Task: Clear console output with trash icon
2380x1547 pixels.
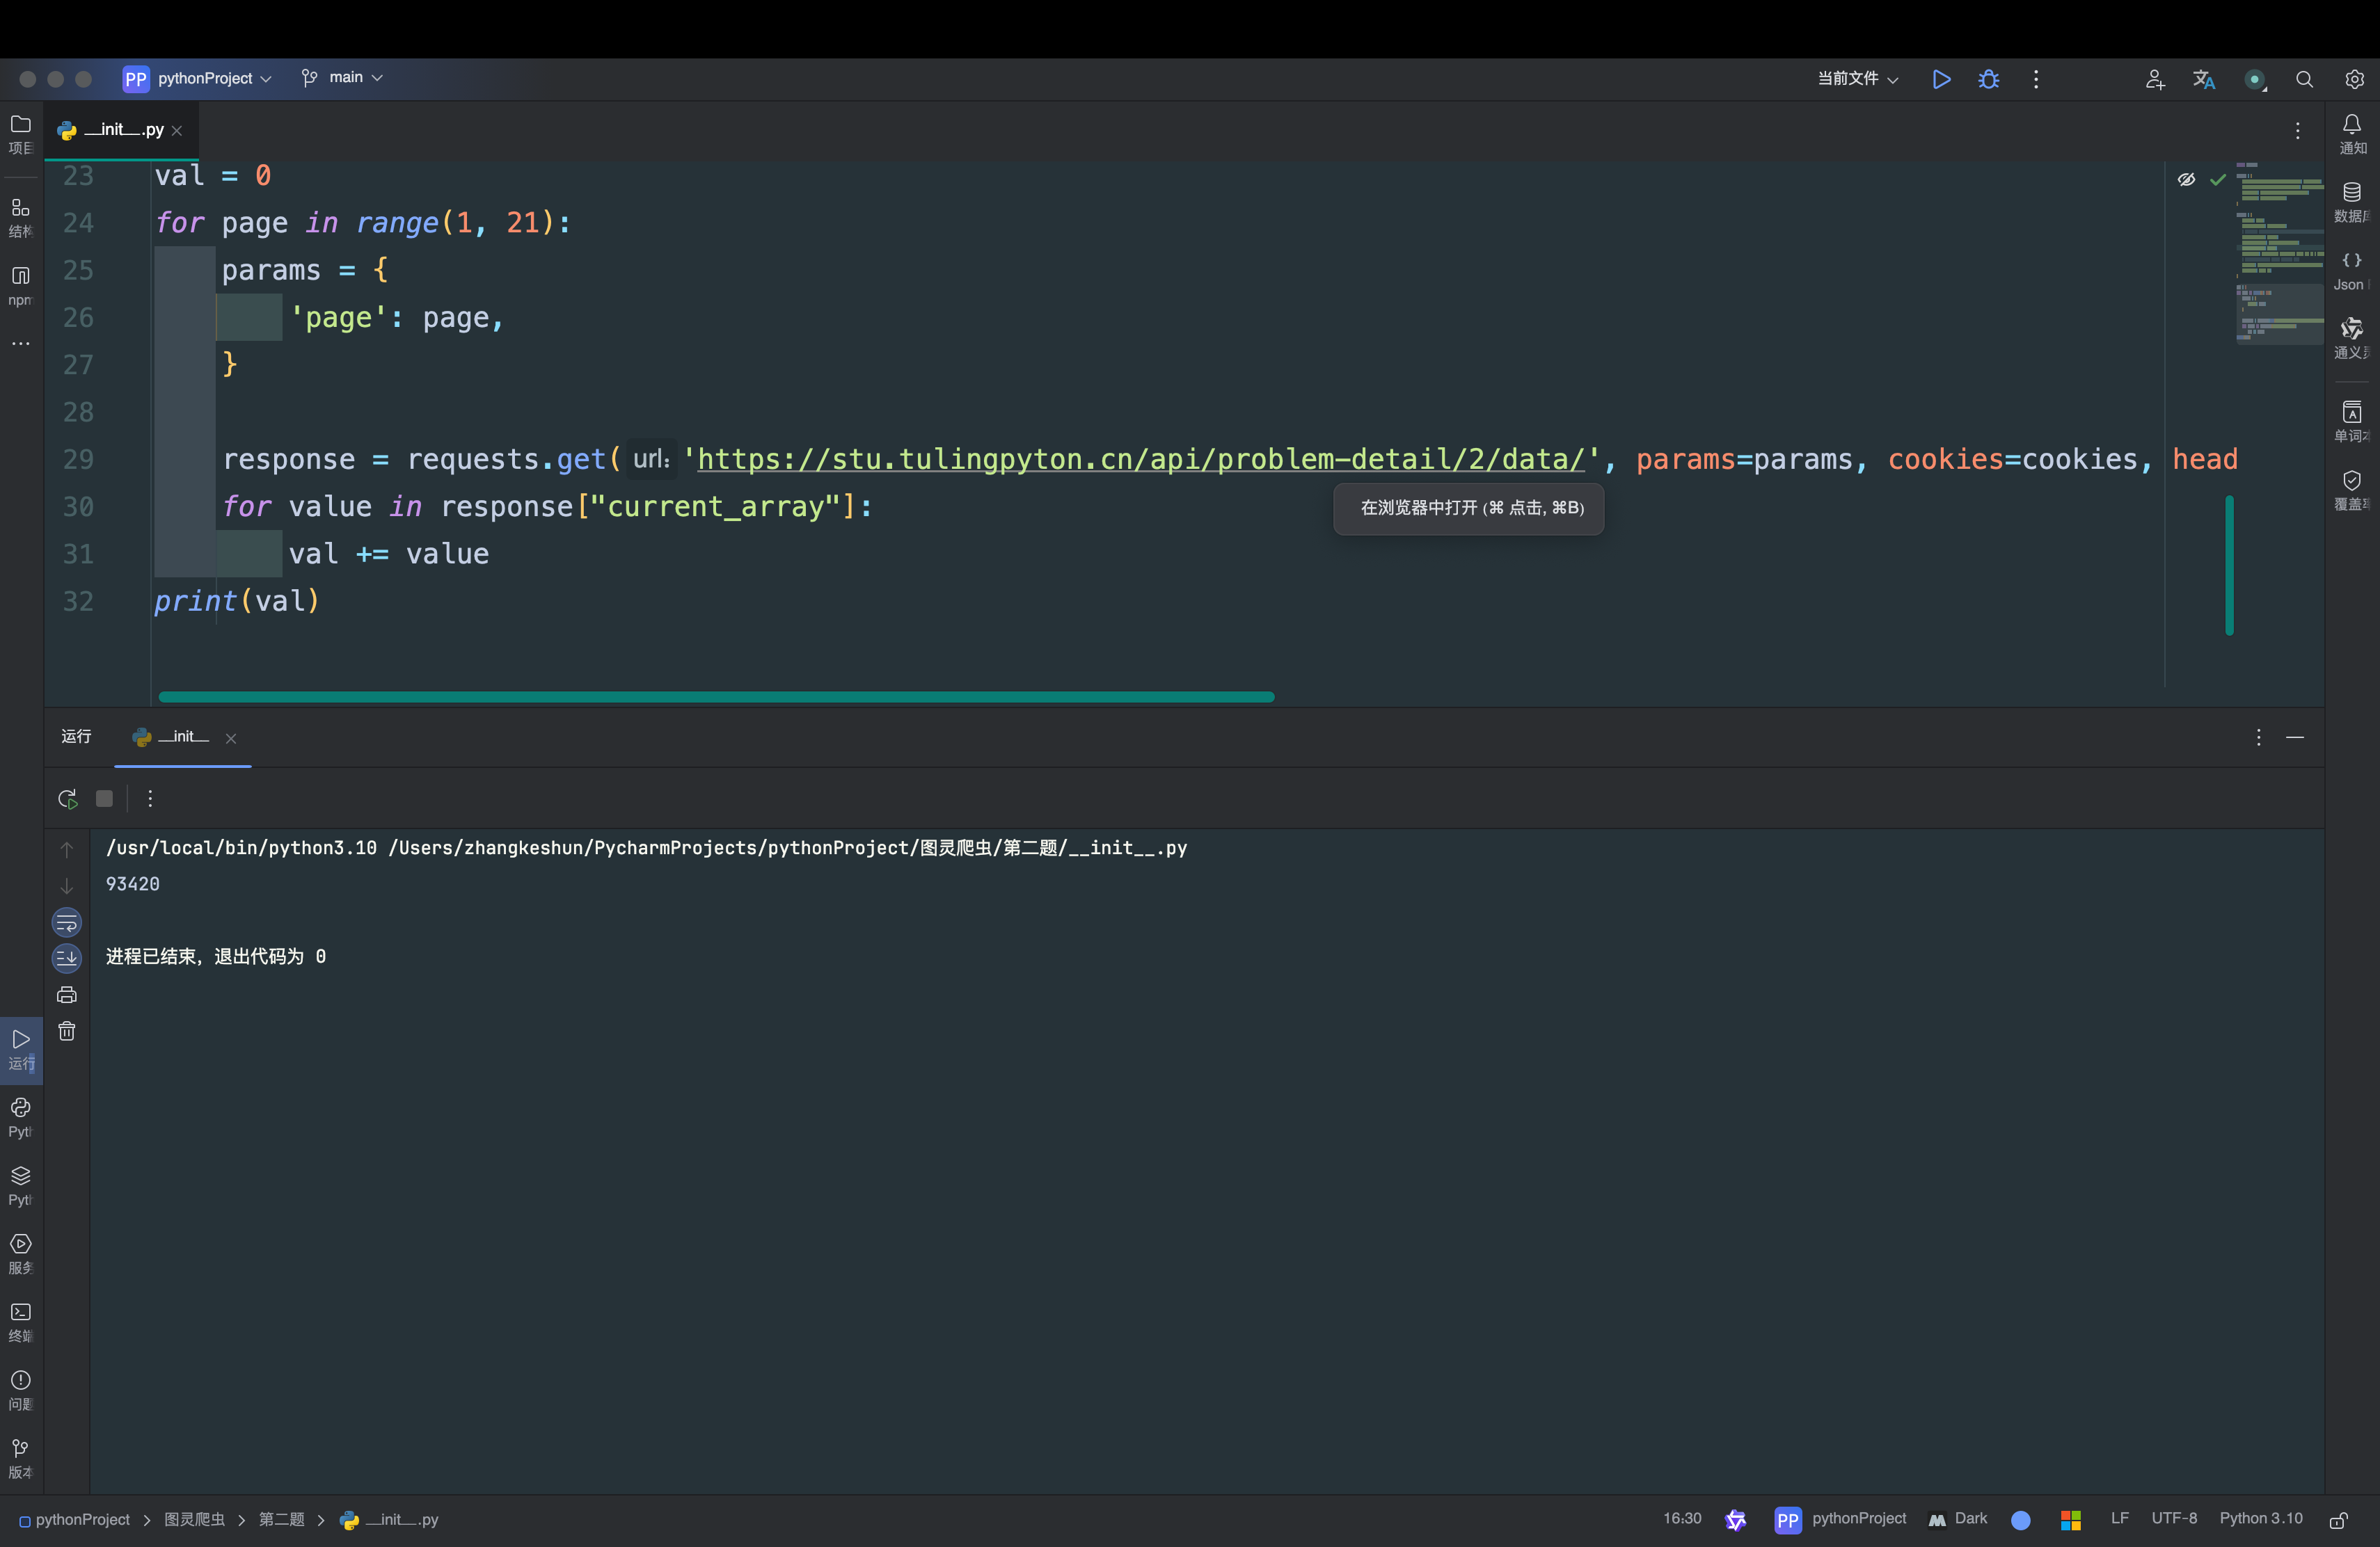Action: (67, 1032)
